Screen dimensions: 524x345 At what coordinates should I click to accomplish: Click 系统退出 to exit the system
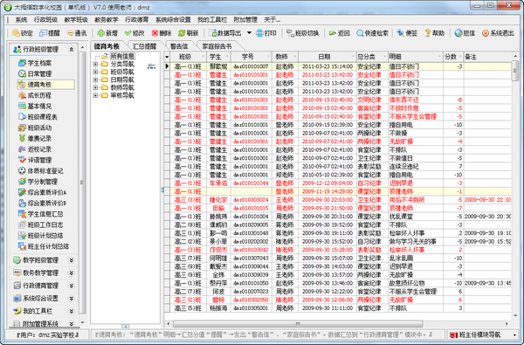pos(498,33)
